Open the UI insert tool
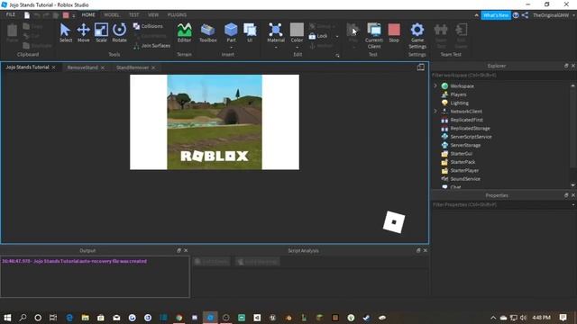This screenshot has height=324, width=577. point(250,32)
